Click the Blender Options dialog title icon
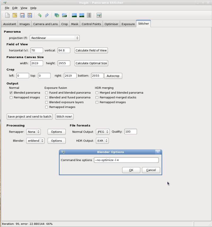This screenshot has height=227, width=212. (63, 152)
